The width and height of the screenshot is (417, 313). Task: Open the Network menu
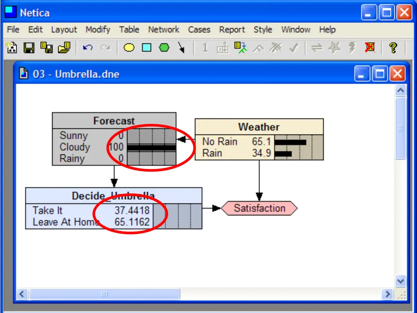tap(164, 29)
